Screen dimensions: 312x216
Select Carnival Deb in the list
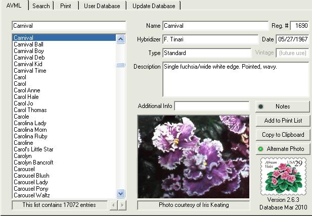coord(64,58)
